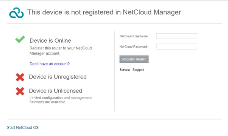Viewport: 228px width, 136px height.
Task: Click the Stopped status value
Action: pyautogui.click(x=139, y=70)
